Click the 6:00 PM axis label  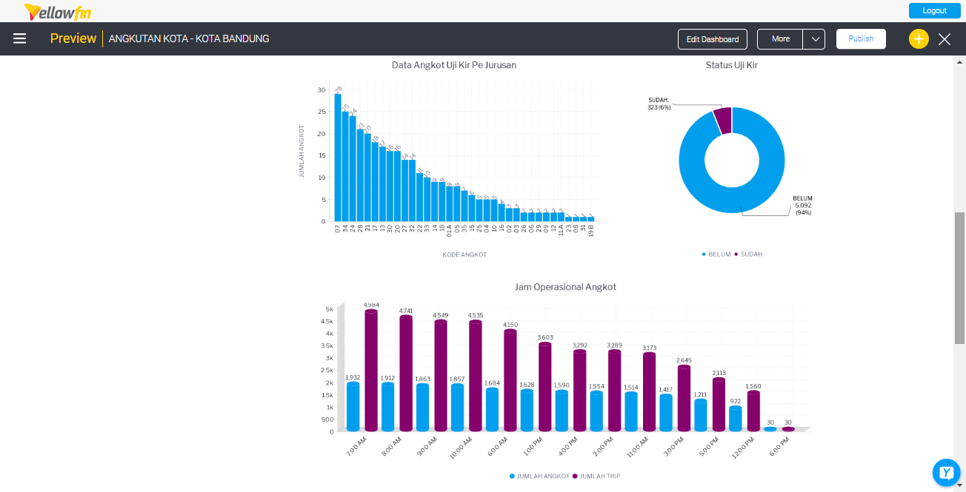point(779,448)
